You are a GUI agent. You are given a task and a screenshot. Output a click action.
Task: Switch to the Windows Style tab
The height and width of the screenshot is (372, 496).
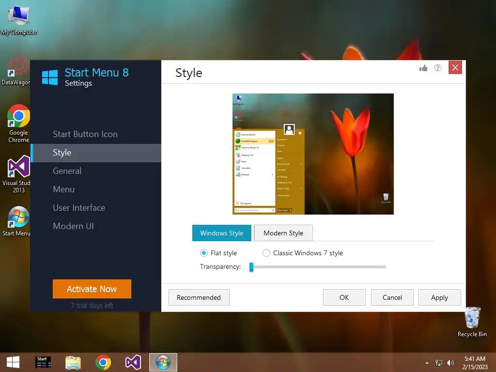pos(222,233)
